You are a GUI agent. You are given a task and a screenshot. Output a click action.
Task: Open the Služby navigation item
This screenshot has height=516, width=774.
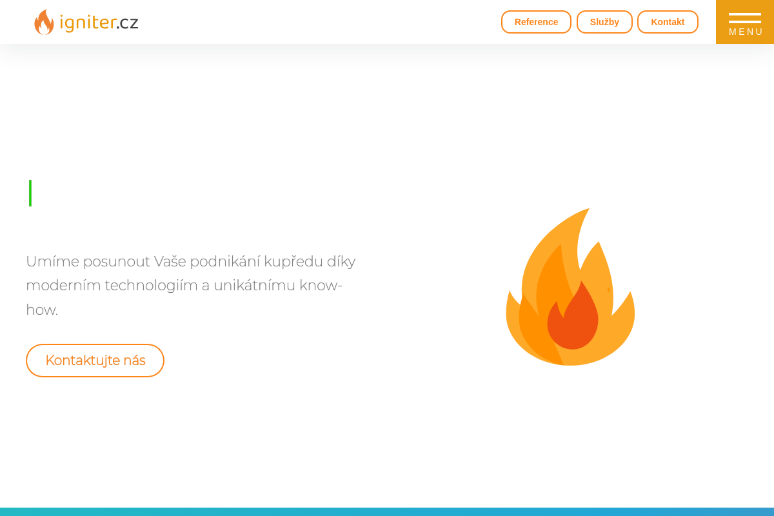(604, 22)
